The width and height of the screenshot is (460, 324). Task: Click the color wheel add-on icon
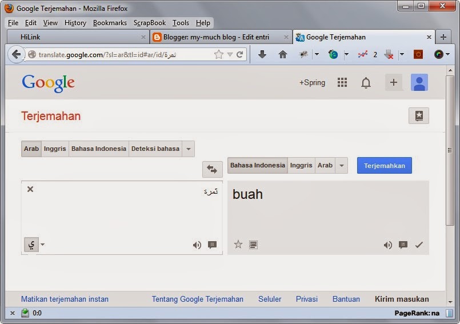tap(439, 54)
